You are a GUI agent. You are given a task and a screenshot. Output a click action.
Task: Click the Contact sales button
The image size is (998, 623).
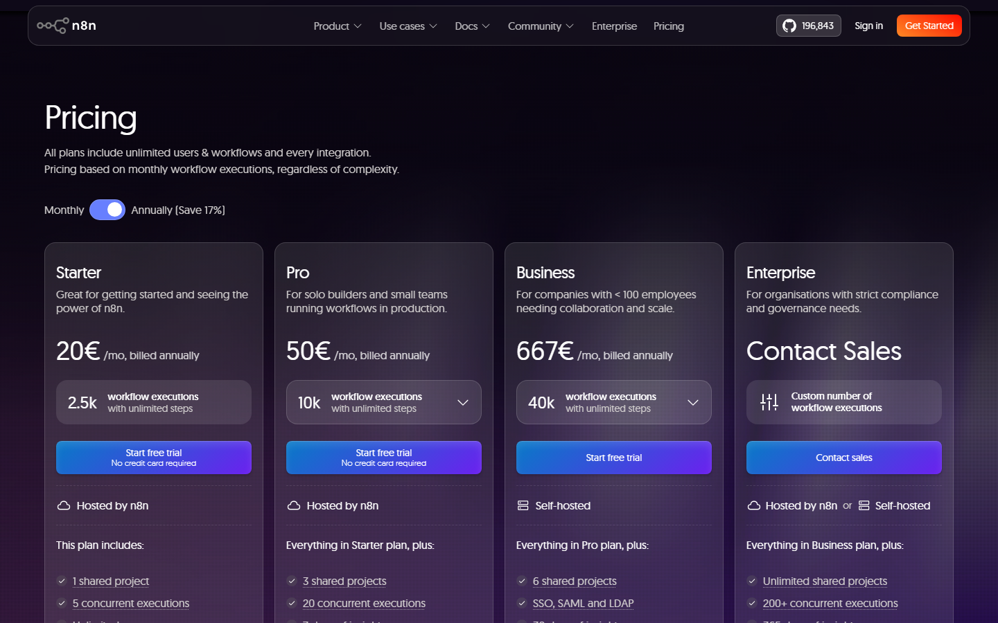pos(844,458)
